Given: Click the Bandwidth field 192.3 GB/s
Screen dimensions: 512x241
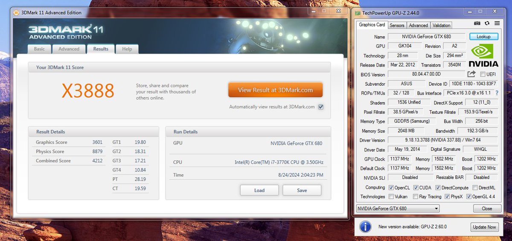Looking at the screenshot, I should pos(478,131).
